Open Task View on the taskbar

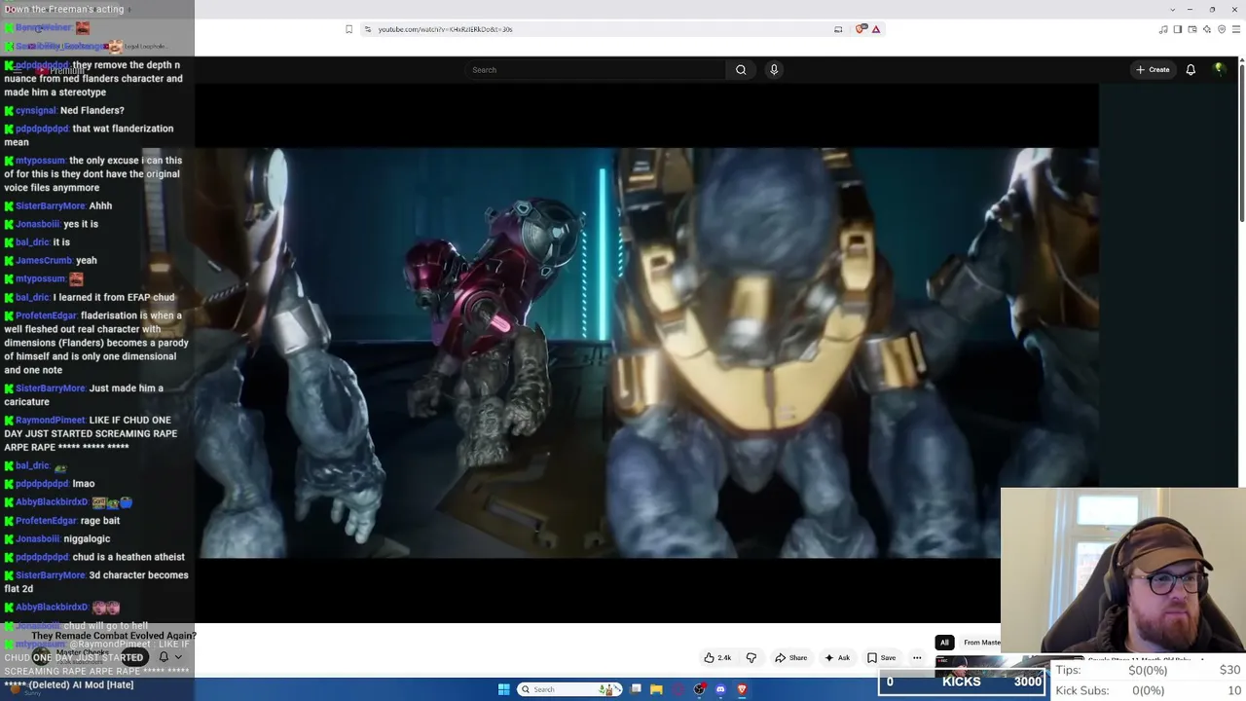[636, 689]
